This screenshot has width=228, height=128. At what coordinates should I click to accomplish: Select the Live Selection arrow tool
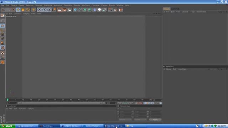pyautogui.click(x=13, y=10)
